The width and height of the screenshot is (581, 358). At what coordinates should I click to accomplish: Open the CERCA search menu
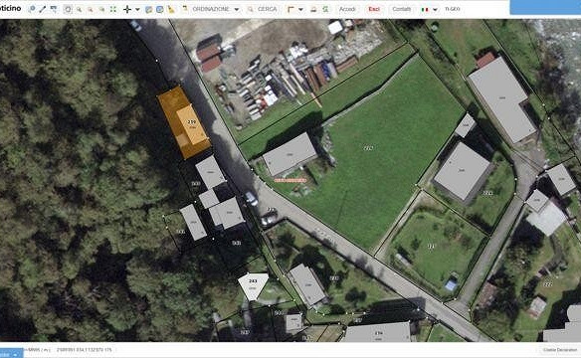point(263,9)
